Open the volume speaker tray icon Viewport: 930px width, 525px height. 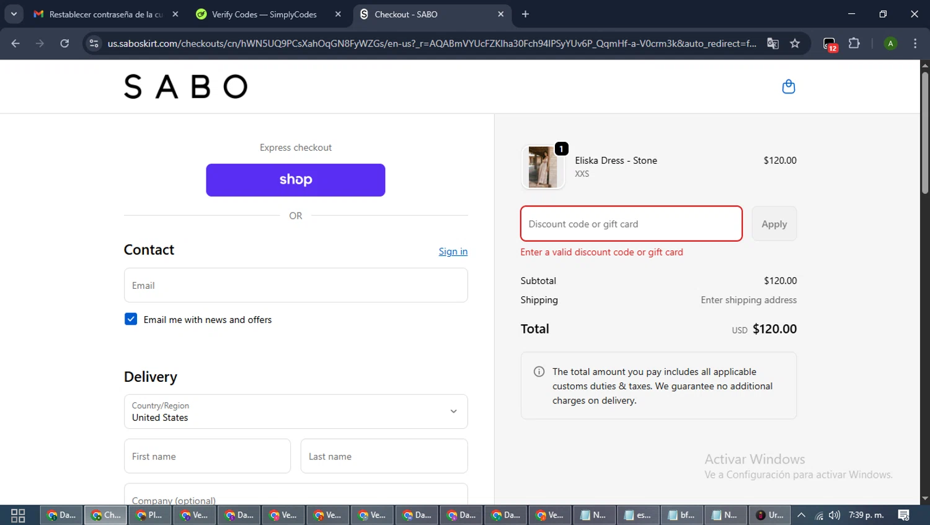coord(835,515)
